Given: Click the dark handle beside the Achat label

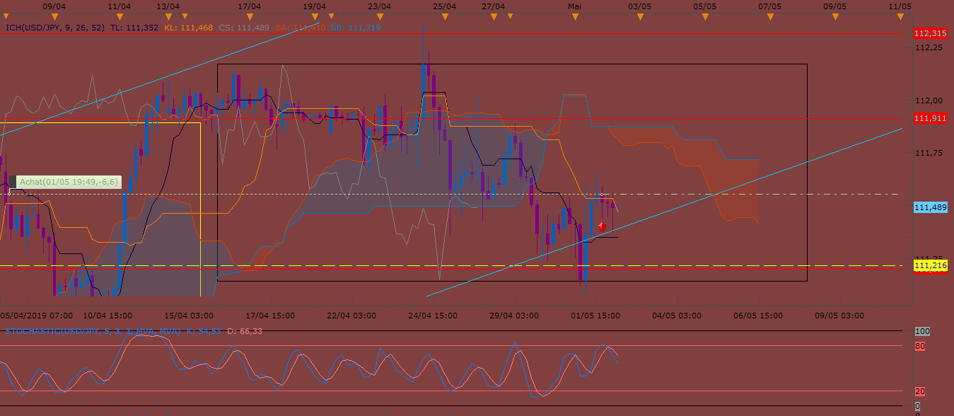Looking at the screenshot, I should click(12, 182).
